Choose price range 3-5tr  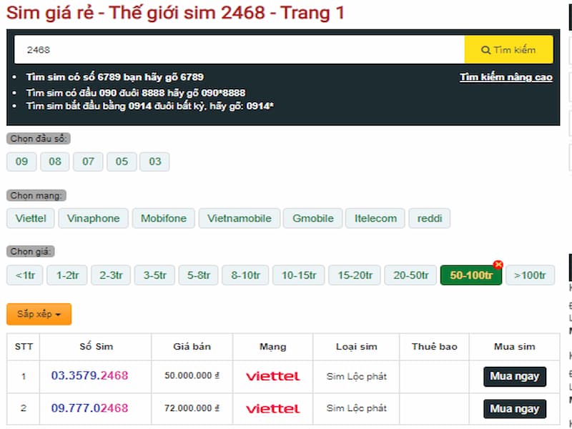pyautogui.click(x=154, y=275)
